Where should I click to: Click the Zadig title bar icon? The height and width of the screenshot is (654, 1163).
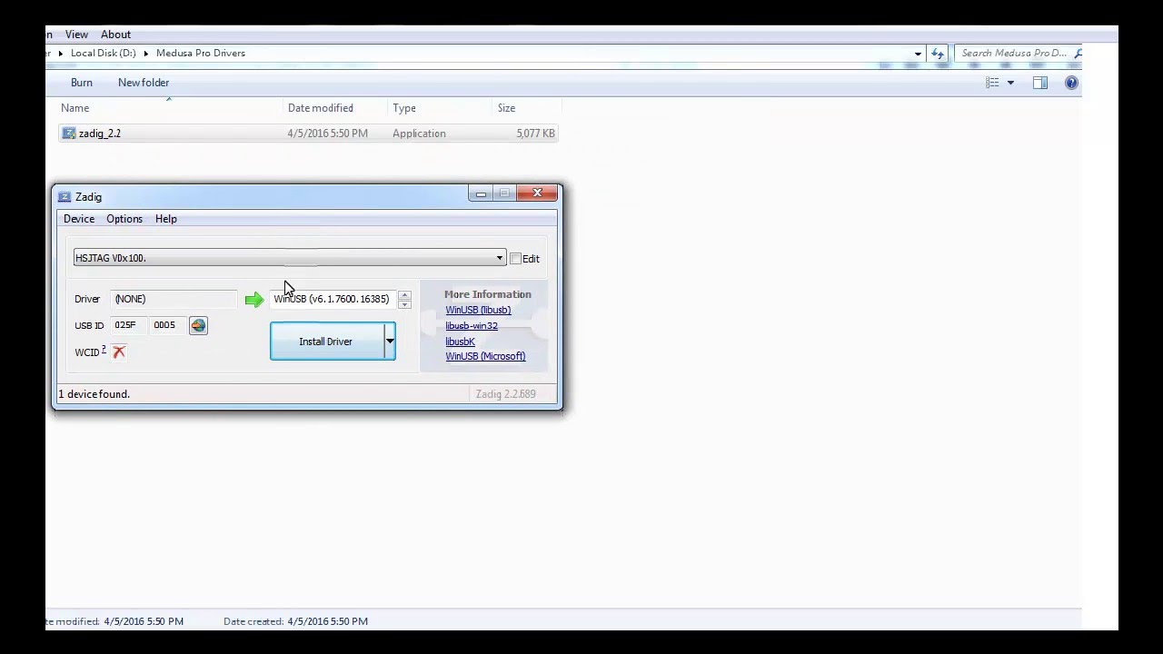(x=64, y=196)
